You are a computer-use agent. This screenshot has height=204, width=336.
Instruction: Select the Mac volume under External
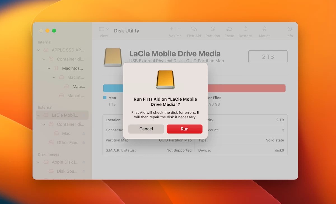coord(67,133)
